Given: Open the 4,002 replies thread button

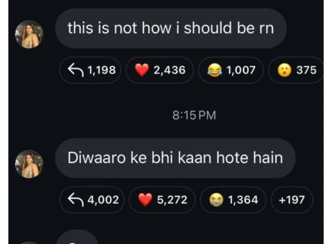Looking at the screenshot, I should pyautogui.click(x=92, y=200).
